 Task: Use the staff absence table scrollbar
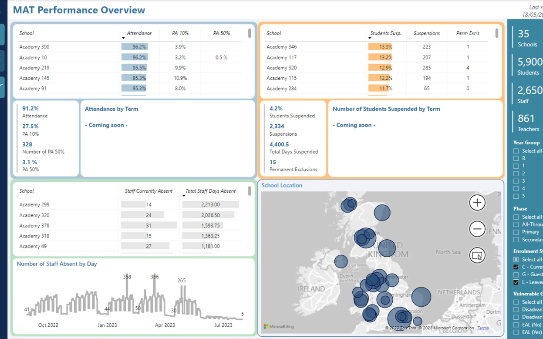click(x=249, y=191)
